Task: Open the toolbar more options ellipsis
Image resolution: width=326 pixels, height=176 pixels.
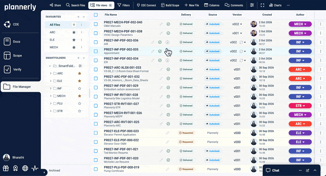Action: coord(288,5)
